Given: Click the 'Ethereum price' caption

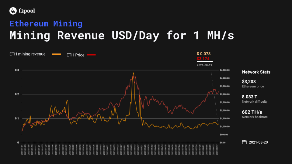Looking at the screenshot, I should pyautogui.click(x=253, y=87).
